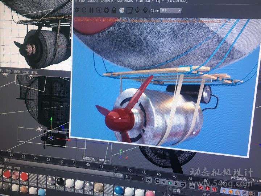Toggle the render region box icon
This screenshot has height=196, width=261.
[129, 10]
